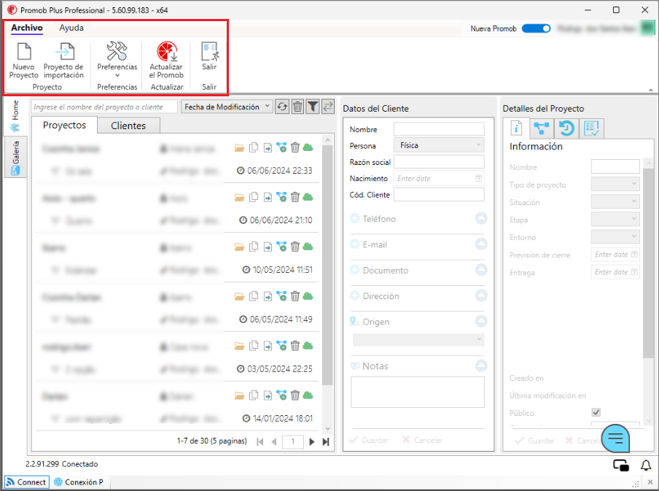Exit the application via the Salir icon

(x=209, y=56)
